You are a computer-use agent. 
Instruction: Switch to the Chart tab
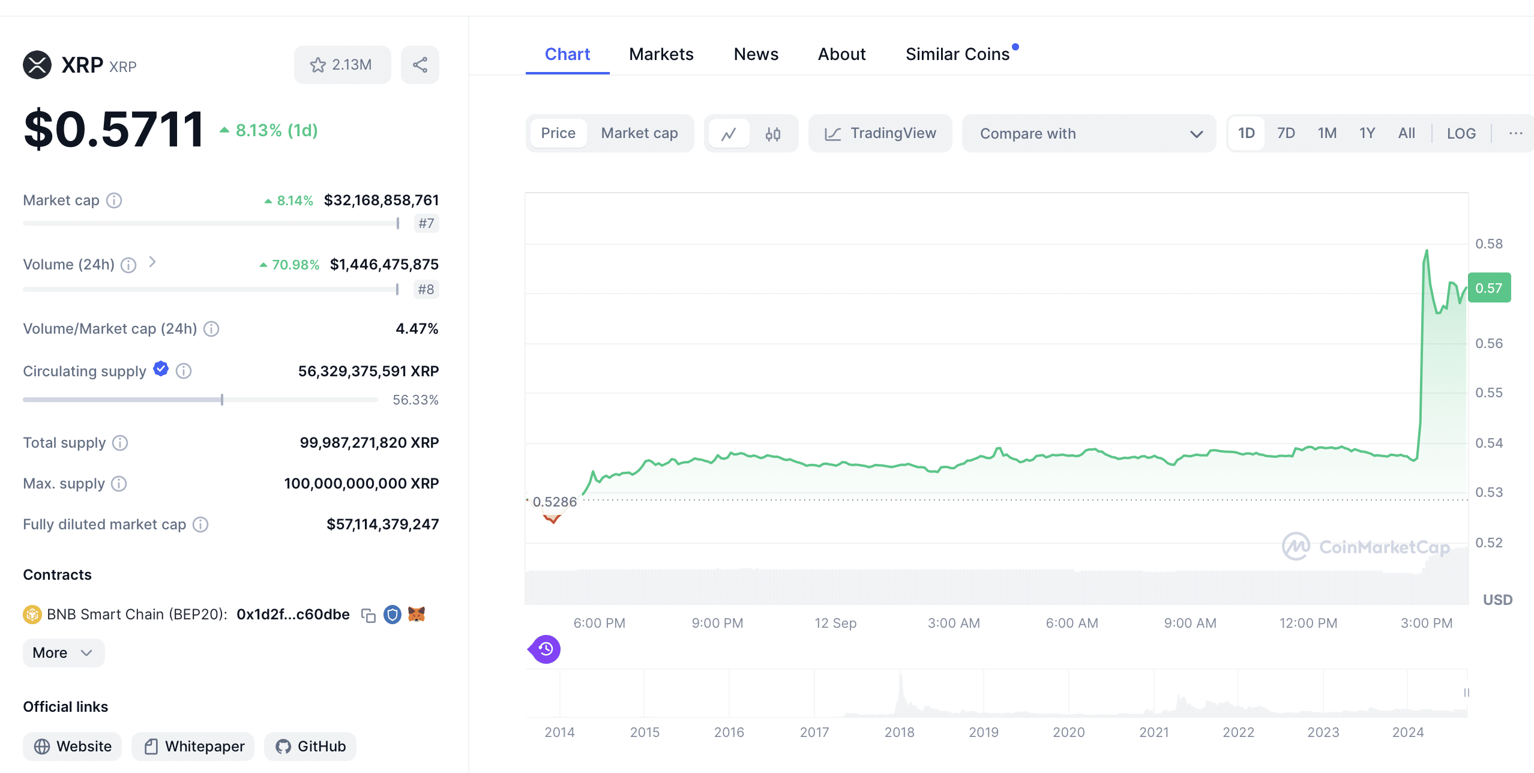[x=567, y=55]
